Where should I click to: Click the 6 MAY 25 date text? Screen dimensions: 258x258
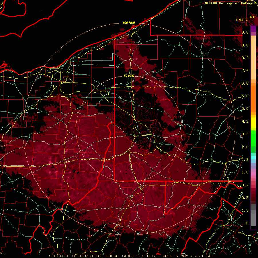[x=186, y=256]
